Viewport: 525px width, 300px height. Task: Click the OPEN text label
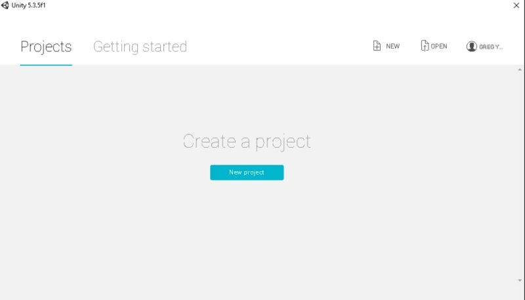tap(439, 46)
